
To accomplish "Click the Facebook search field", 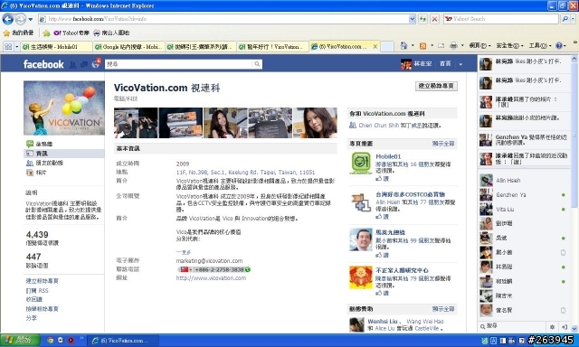I will coord(180,64).
